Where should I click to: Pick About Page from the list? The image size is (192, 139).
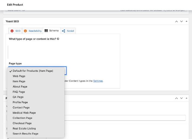[36, 86]
